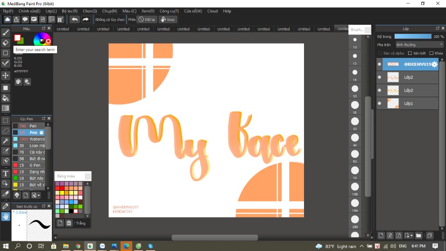Select the Lớp1 layer thumbnail
The height and width of the screenshot is (251, 446).
(393, 103)
